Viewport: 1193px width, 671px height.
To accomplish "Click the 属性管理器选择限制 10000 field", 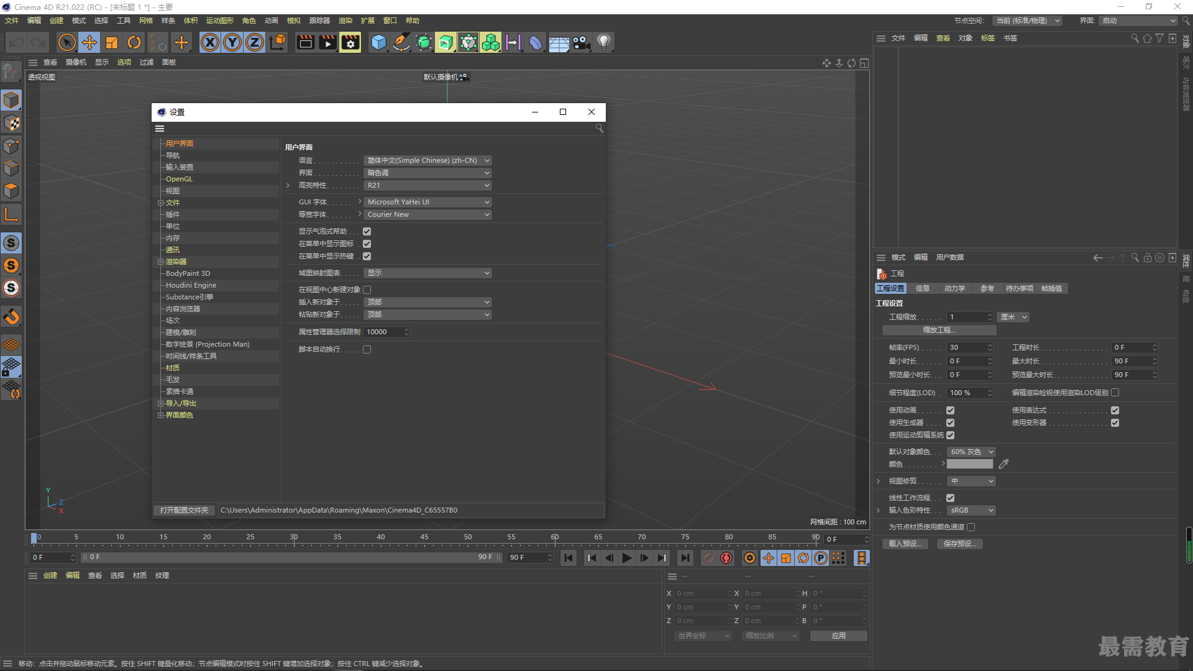I will coord(386,332).
